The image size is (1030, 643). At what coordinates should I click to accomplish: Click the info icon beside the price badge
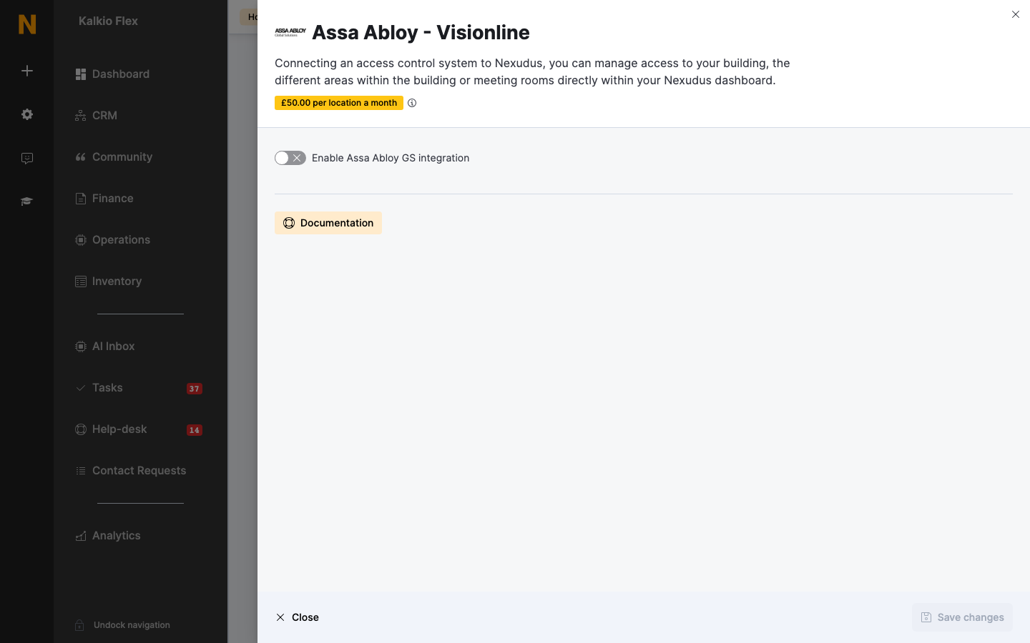point(412,103)
